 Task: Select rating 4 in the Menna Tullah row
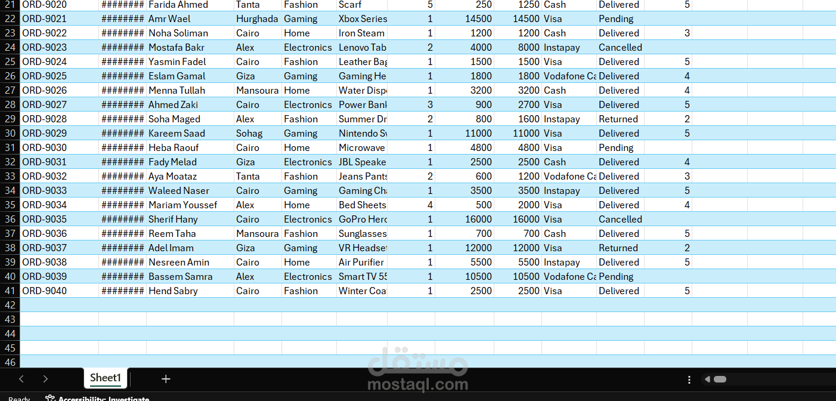(668, 90)
